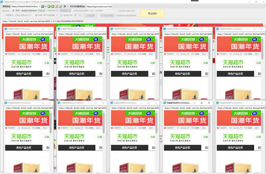Open the product URL history dropdown arrow
266x174 pixels.
(x=40, y=6)
